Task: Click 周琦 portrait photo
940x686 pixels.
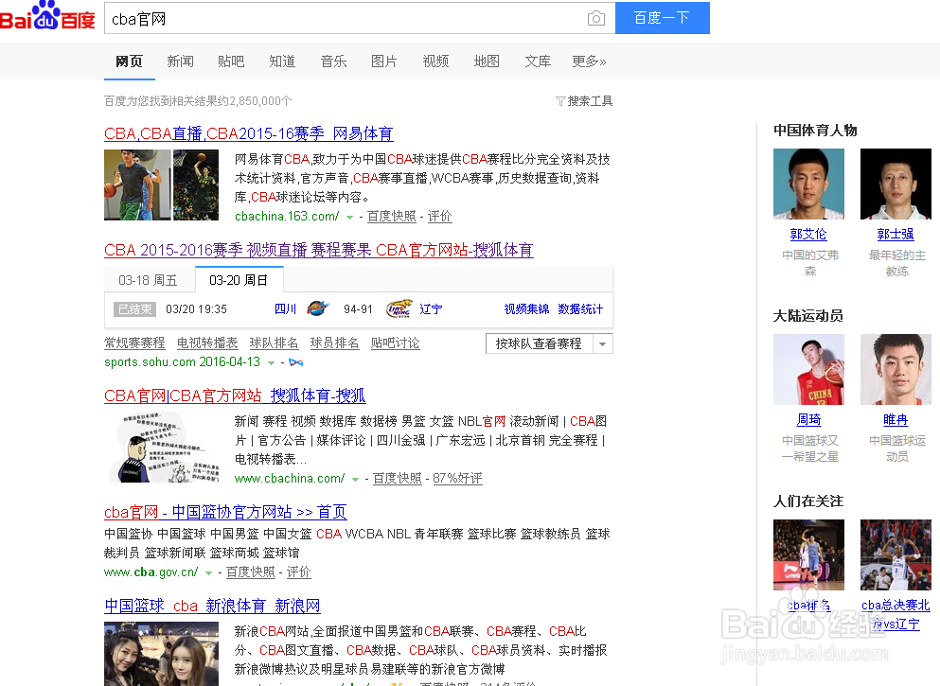Action: (808, 369)
